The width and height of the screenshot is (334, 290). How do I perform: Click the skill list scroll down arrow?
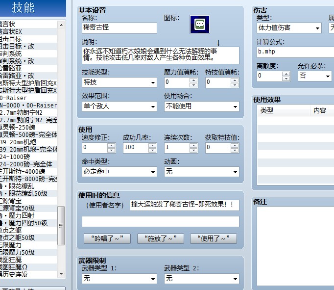pos(61,274)
